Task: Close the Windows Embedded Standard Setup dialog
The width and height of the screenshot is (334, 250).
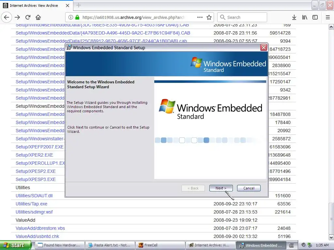Action: pyautogui.click(x=264, y=48)
